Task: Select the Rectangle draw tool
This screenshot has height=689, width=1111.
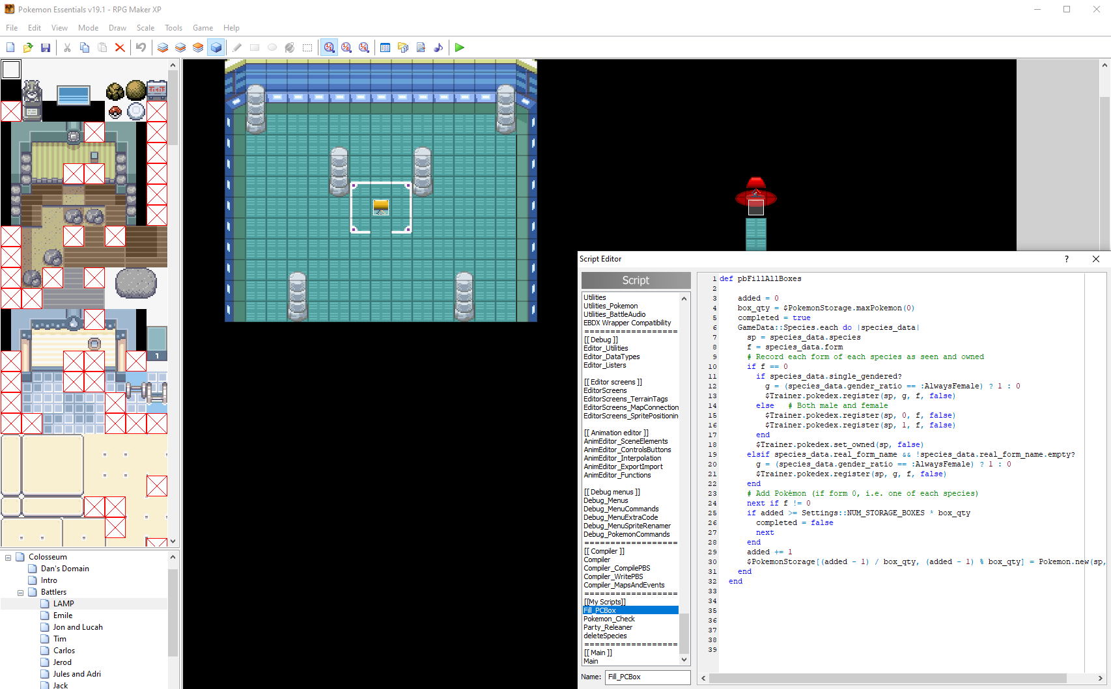Action: coord(255,47)
